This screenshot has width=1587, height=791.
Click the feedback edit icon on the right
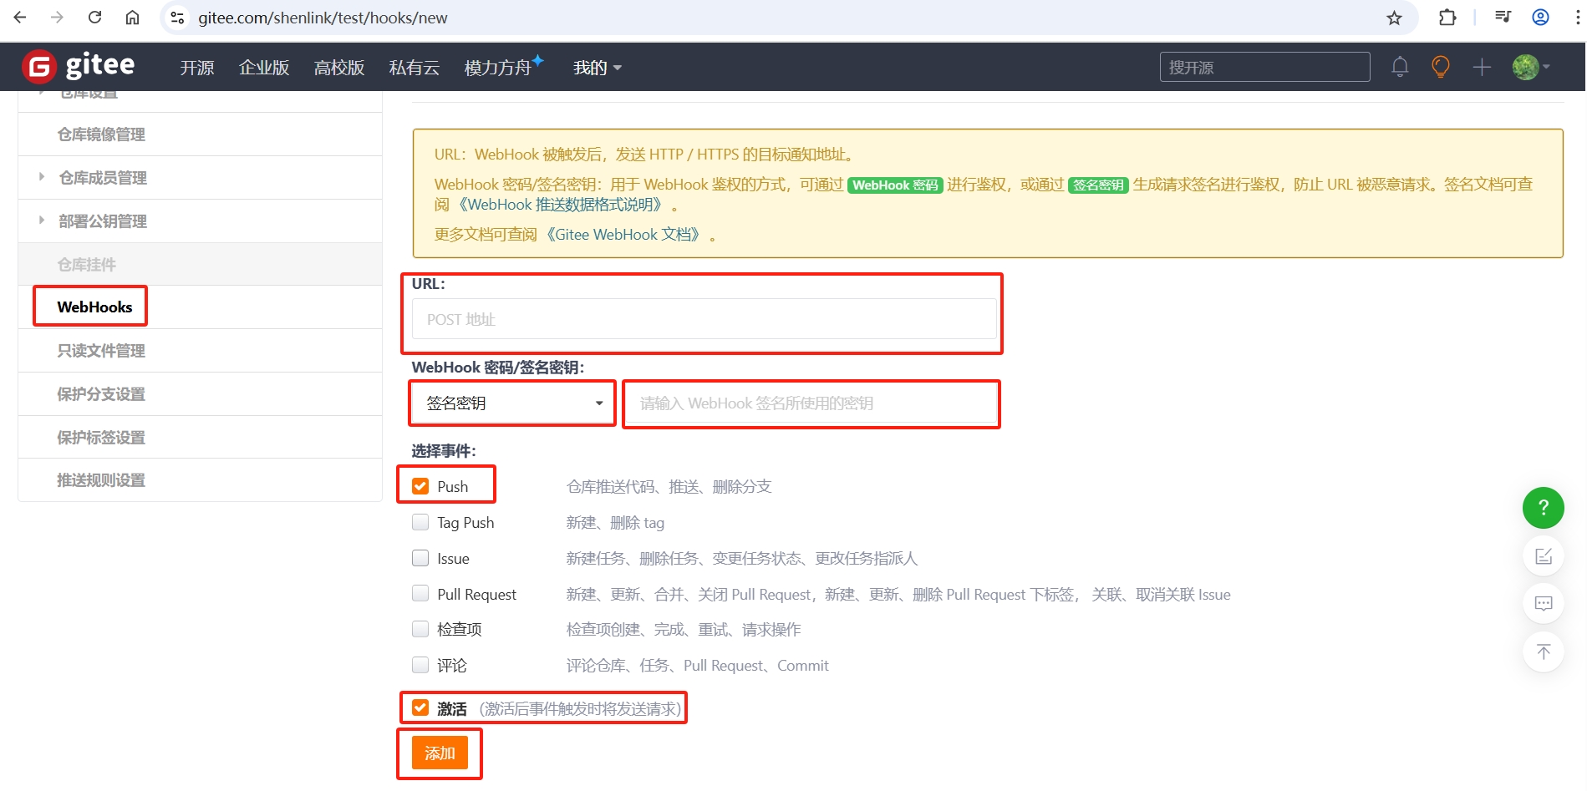(1544, 555)
